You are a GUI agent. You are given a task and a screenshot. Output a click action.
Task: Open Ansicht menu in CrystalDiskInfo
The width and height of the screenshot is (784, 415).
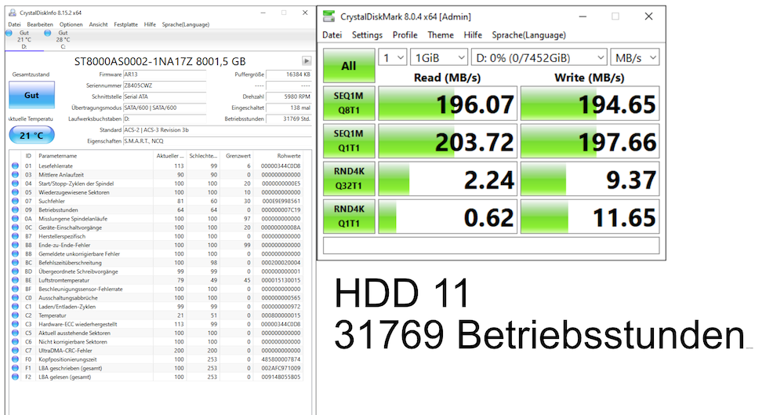[99, 24]
